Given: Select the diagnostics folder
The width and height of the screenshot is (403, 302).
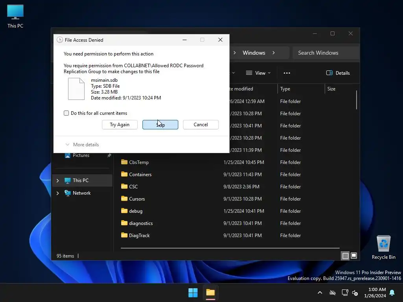Looking at the screenshot, I should 141,223.
